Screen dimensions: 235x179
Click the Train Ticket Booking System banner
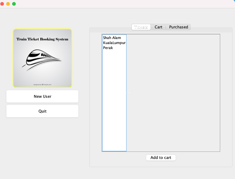pos(42,39)
